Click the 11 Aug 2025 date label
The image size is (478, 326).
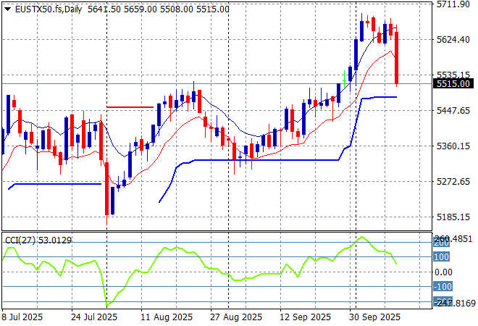(167, 317)
